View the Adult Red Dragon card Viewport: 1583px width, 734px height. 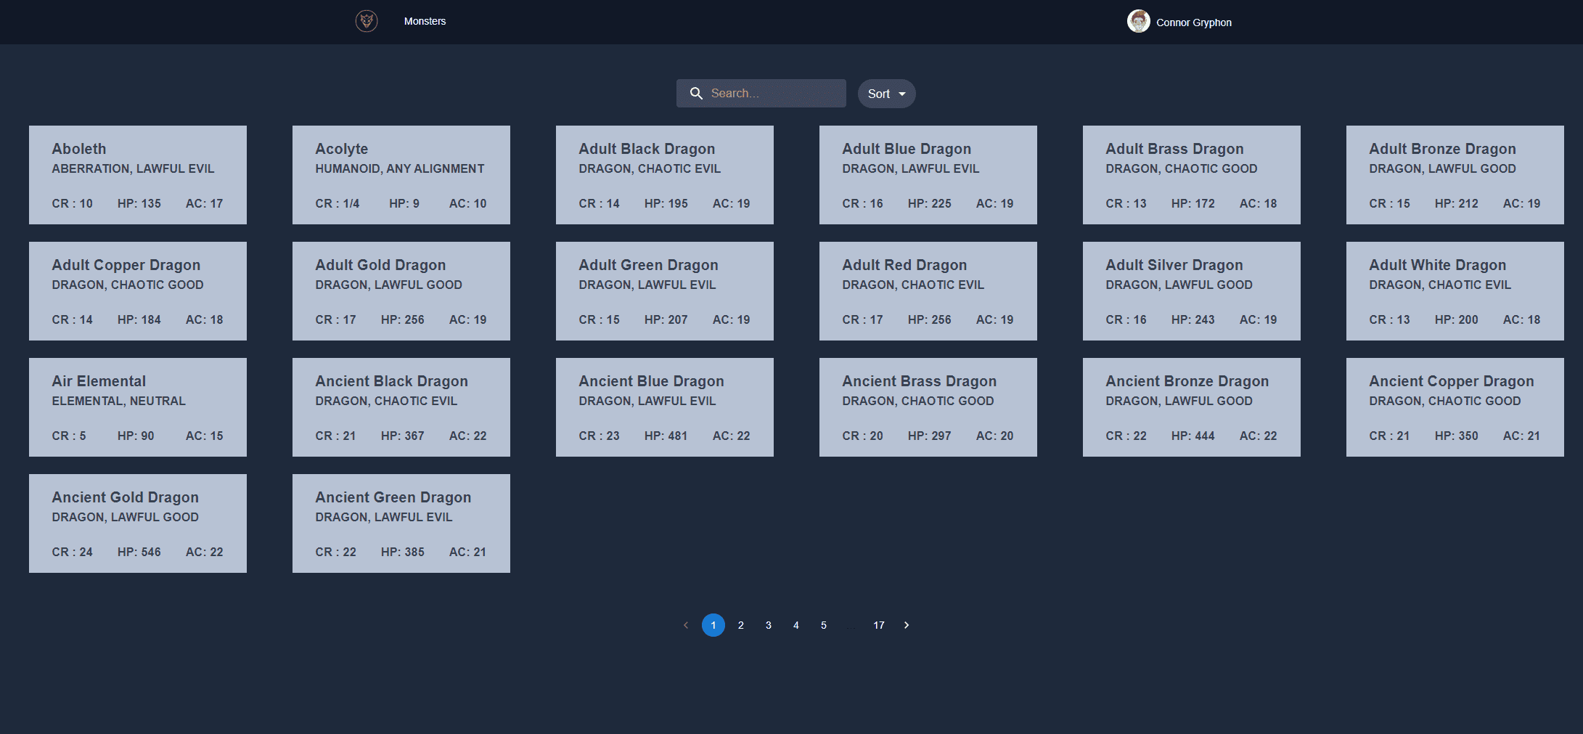click(x=928, y=290)
